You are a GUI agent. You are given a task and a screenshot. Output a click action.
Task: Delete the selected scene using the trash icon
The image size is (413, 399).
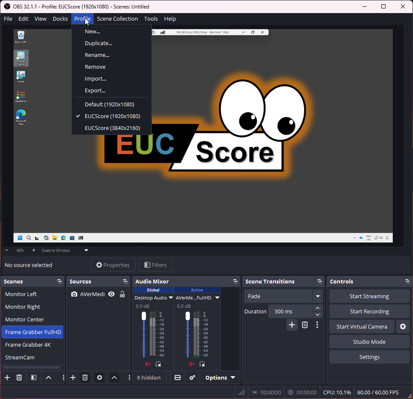tap(19, 377)
